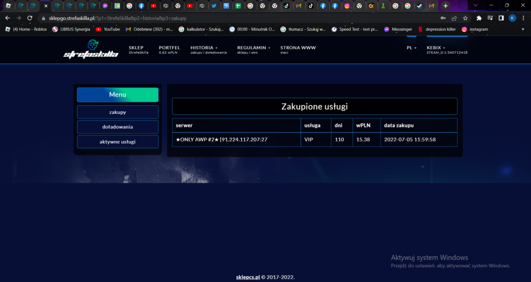Bookmark this page with the star
Image resolution: width=531 pixels, height=282 pixels.
pos(465,18)
